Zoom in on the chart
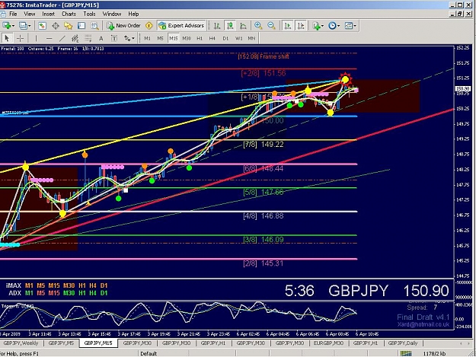The image size is (476, 357). click(258, 26)
